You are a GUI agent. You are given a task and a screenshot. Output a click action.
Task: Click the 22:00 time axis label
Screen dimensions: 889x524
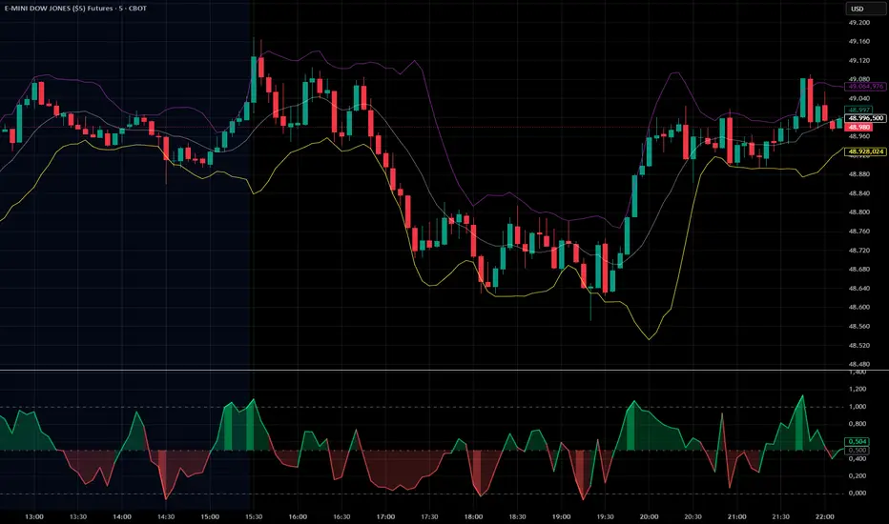[x=824, y=516]
